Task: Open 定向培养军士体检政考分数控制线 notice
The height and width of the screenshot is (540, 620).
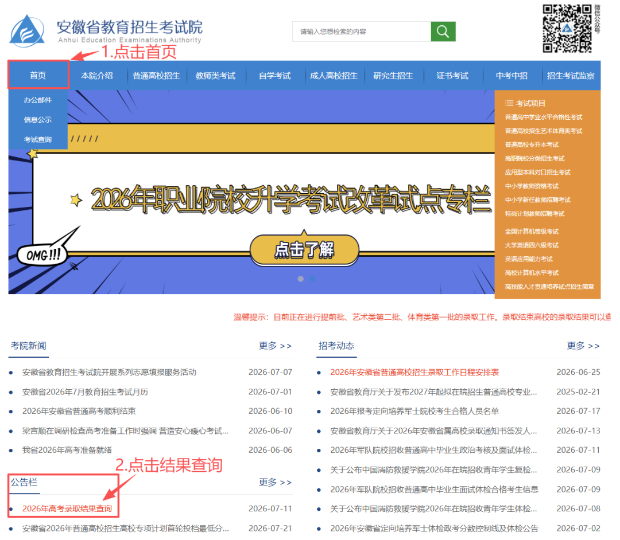Action: 434,529
